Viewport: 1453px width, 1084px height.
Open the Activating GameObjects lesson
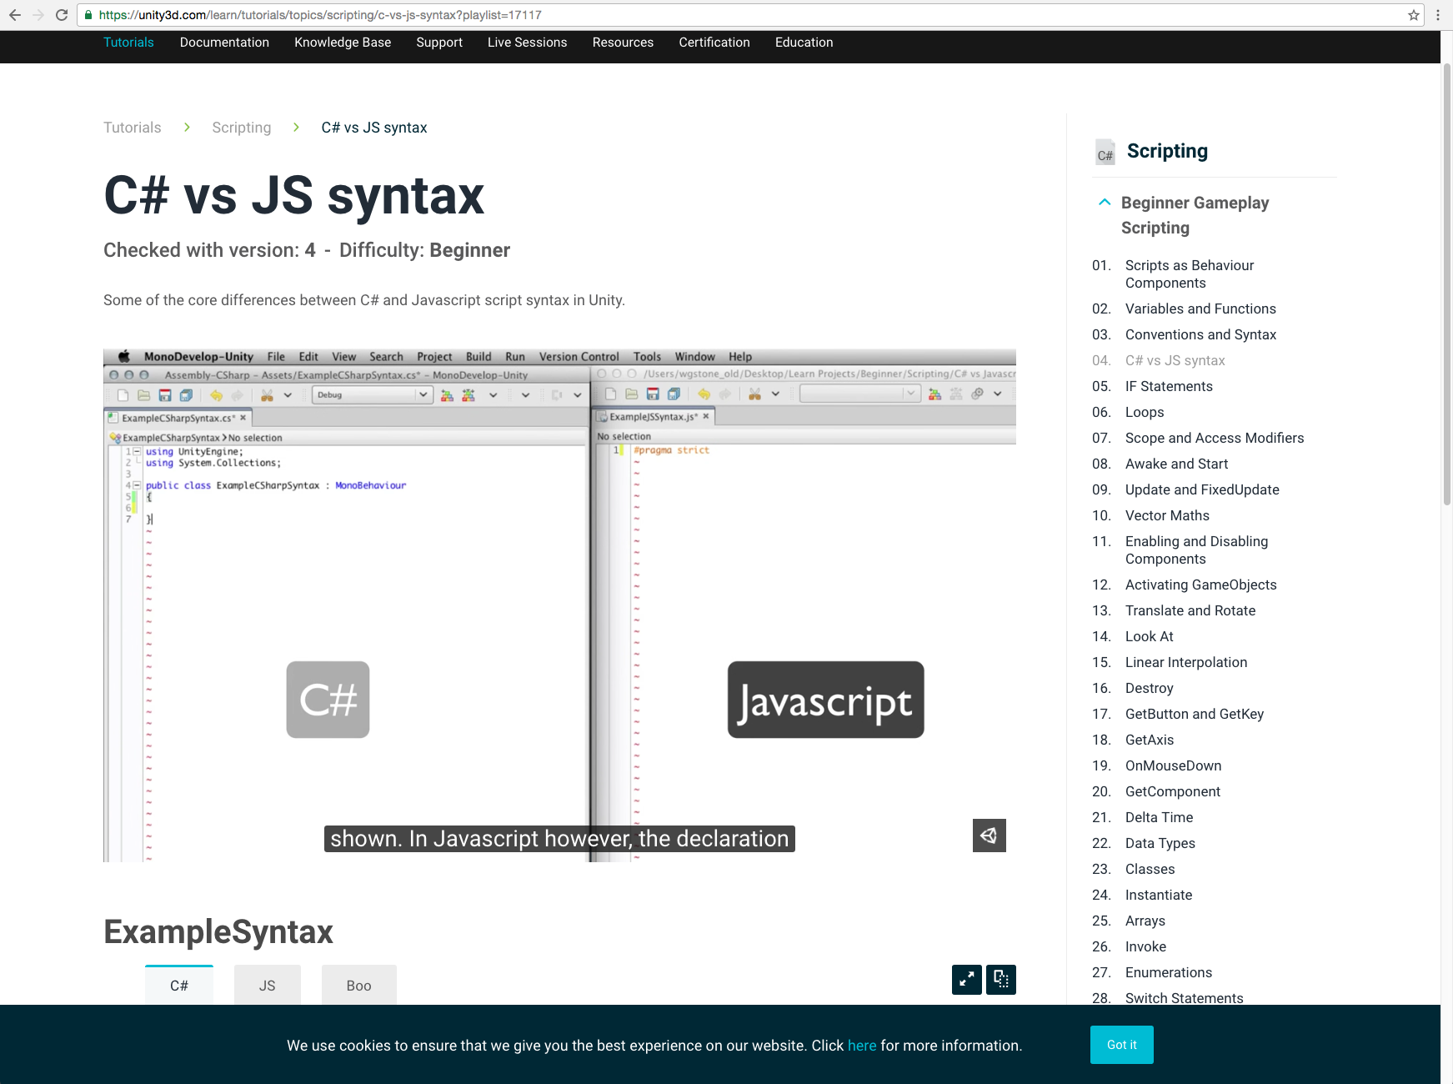[1201, 585]
